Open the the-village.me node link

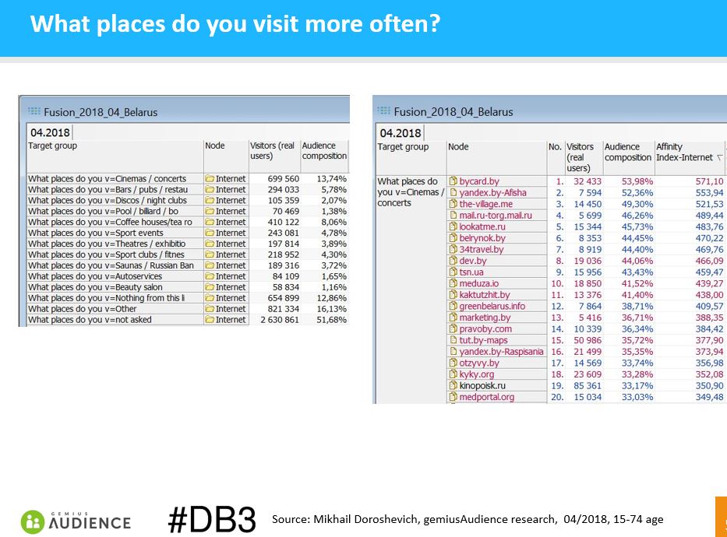coord(485,204)
